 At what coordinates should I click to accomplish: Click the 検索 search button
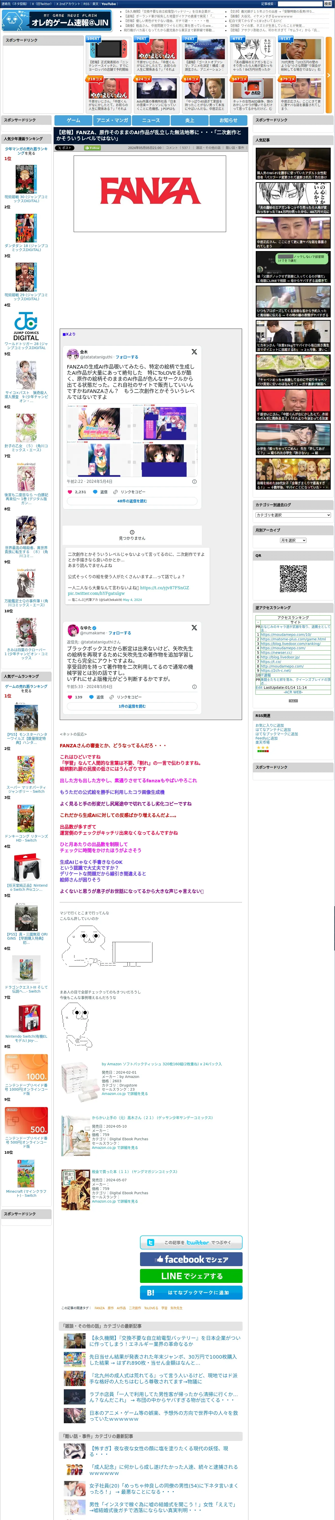point(327,4)
